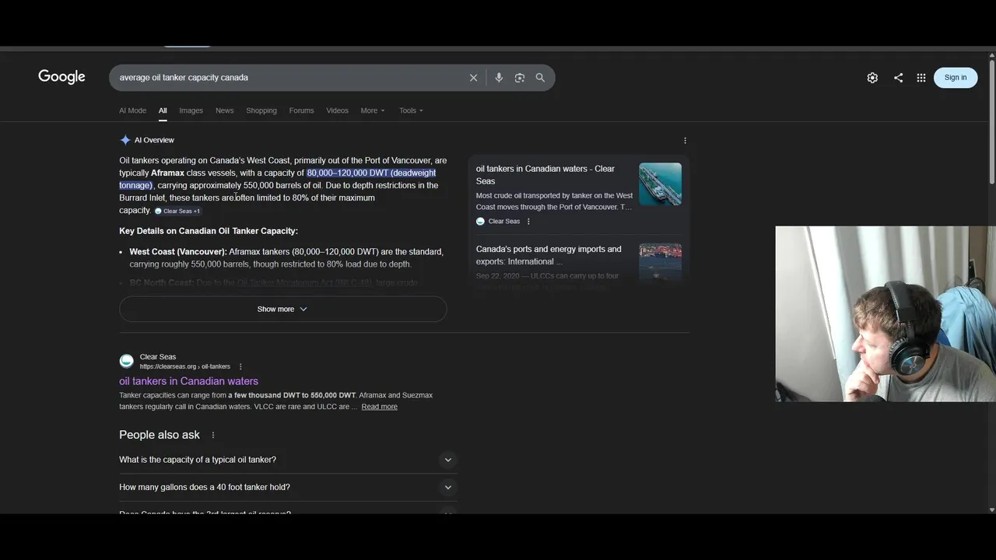This screenshot has width=996, height=560.
Task: Open AI Overview three-dot options menu
Action: tap(685, 141)
